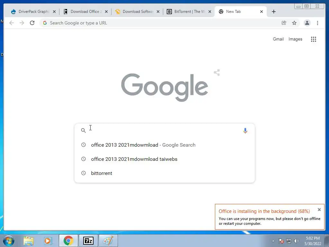
Task: Reload the current page
Action: point(32,23)
